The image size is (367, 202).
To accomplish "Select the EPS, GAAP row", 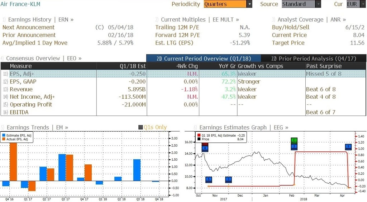I will 183,81.
